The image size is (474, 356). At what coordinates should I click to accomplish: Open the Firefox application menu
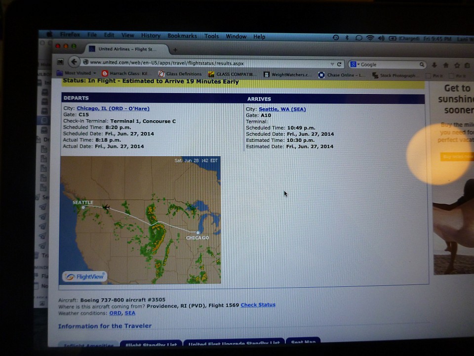[x=70, y=35]
